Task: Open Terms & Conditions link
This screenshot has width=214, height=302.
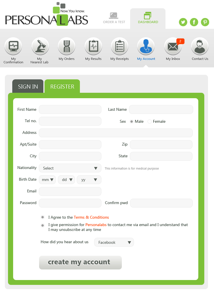Action: tap(91, 217)
